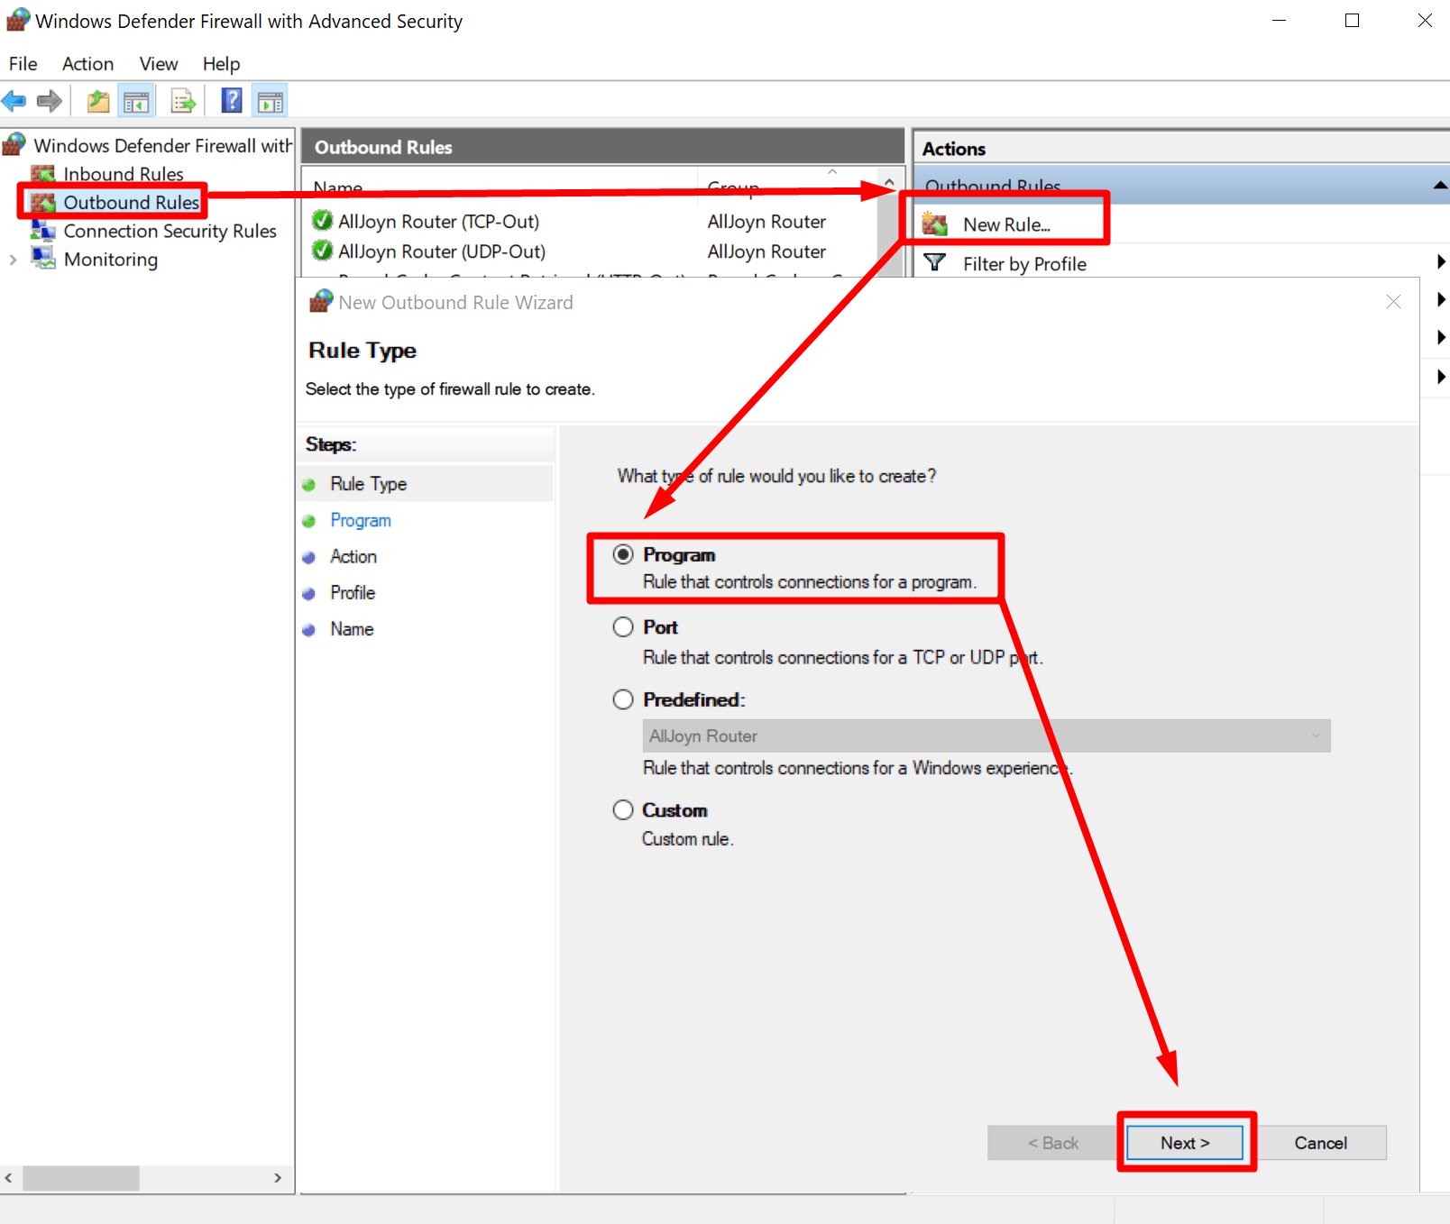The height and width of the screenshot is (1224, 1450).
Task: Click the Export List toolbar icon
Action: (x=183, y=101)
